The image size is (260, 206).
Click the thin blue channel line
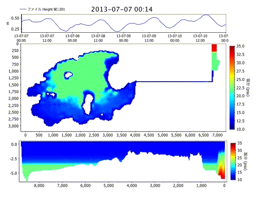[x=174, y=81]
